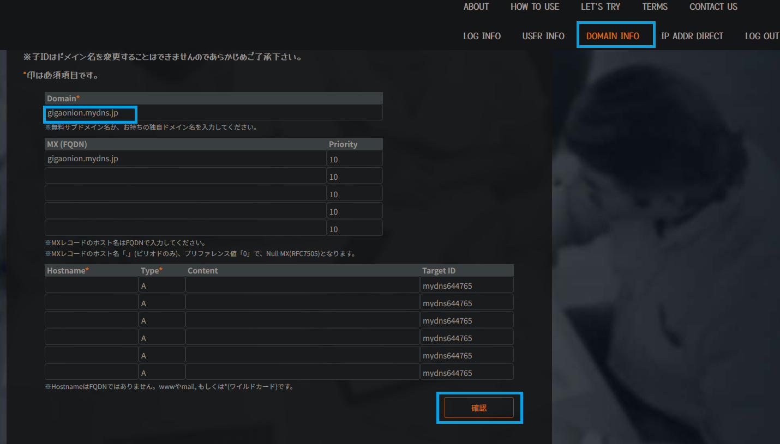The image size is (780, 444).
Task: Open the USER INFO page
Action: [x=543, y=35]
